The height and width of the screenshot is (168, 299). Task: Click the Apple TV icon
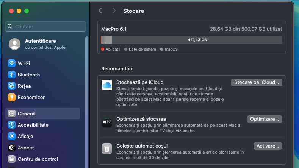[107, 122]
